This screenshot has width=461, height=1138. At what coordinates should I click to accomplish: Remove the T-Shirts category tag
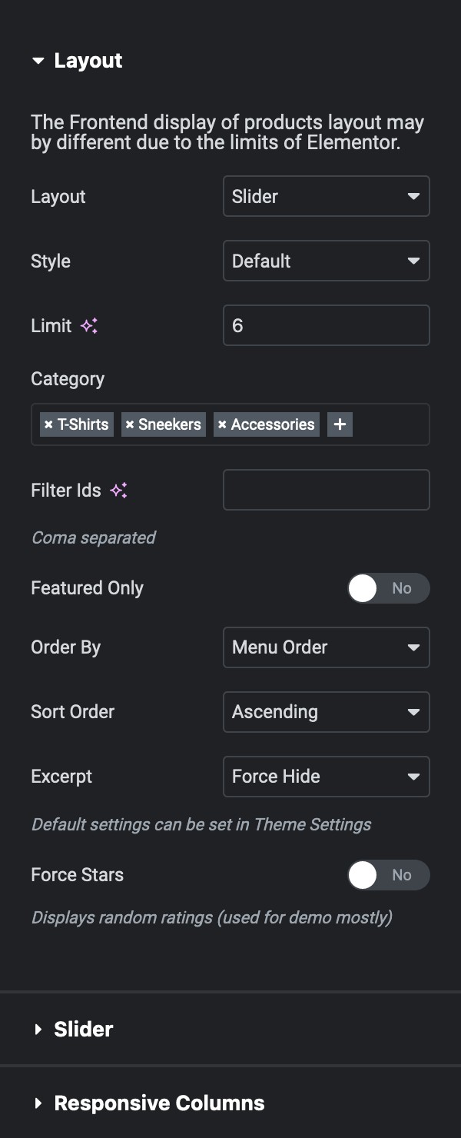(x=48, y=424)
